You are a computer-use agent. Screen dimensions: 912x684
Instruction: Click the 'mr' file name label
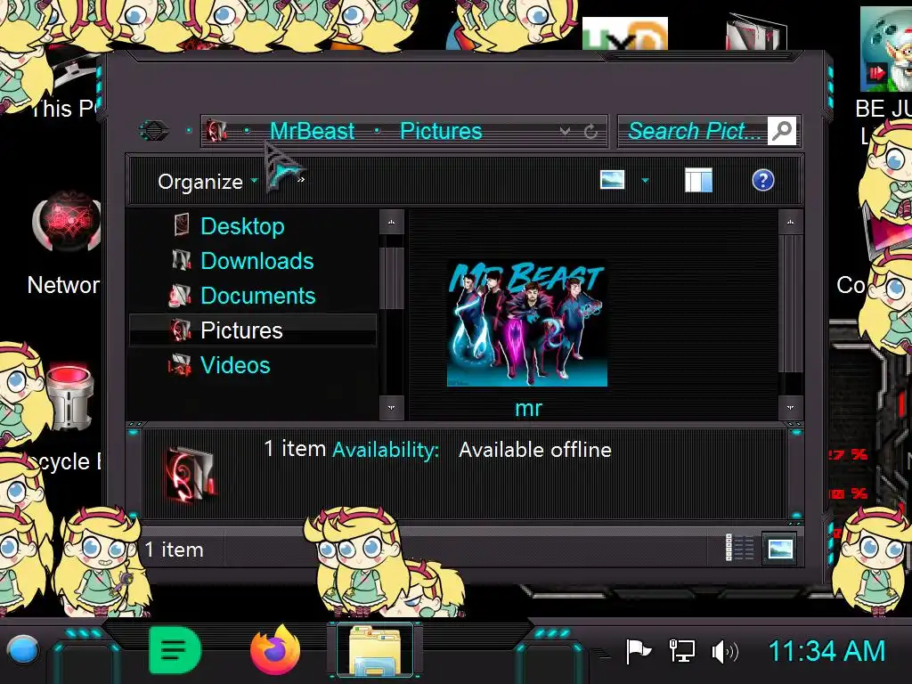tap(528, 408)
